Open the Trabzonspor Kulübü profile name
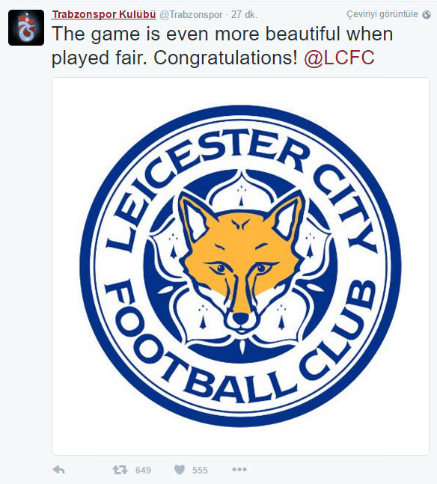The image size is (437, 484). 104,14
